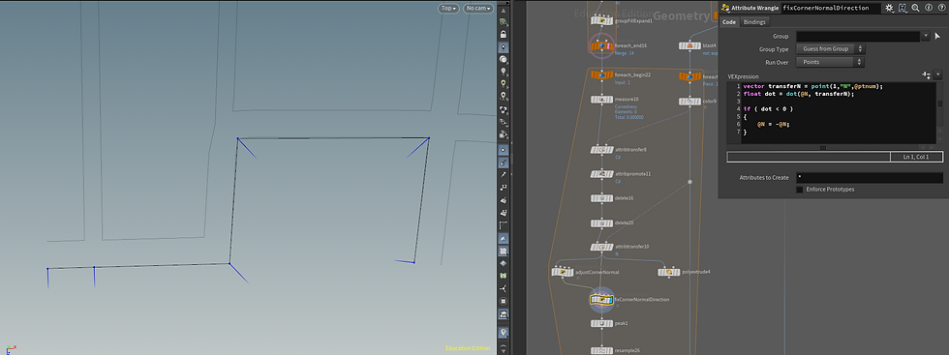Screen dimensions: 949x355
Task: Open the node info 'i' icon
Action: pyautogui.click(x=929, y=8)
